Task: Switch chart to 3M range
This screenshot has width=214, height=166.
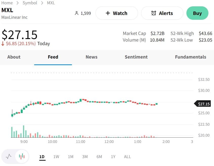Action: (x=85, y=157)
